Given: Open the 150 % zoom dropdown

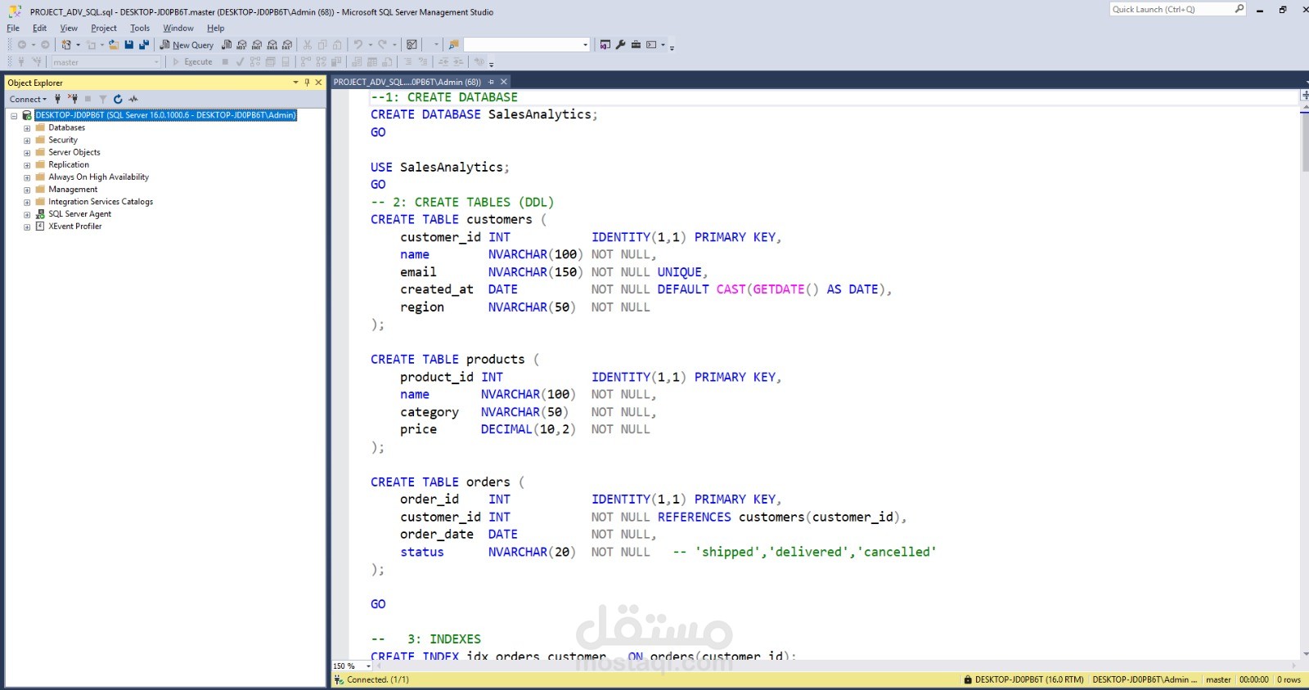Looking at the screenshot, I should point(368,666).
